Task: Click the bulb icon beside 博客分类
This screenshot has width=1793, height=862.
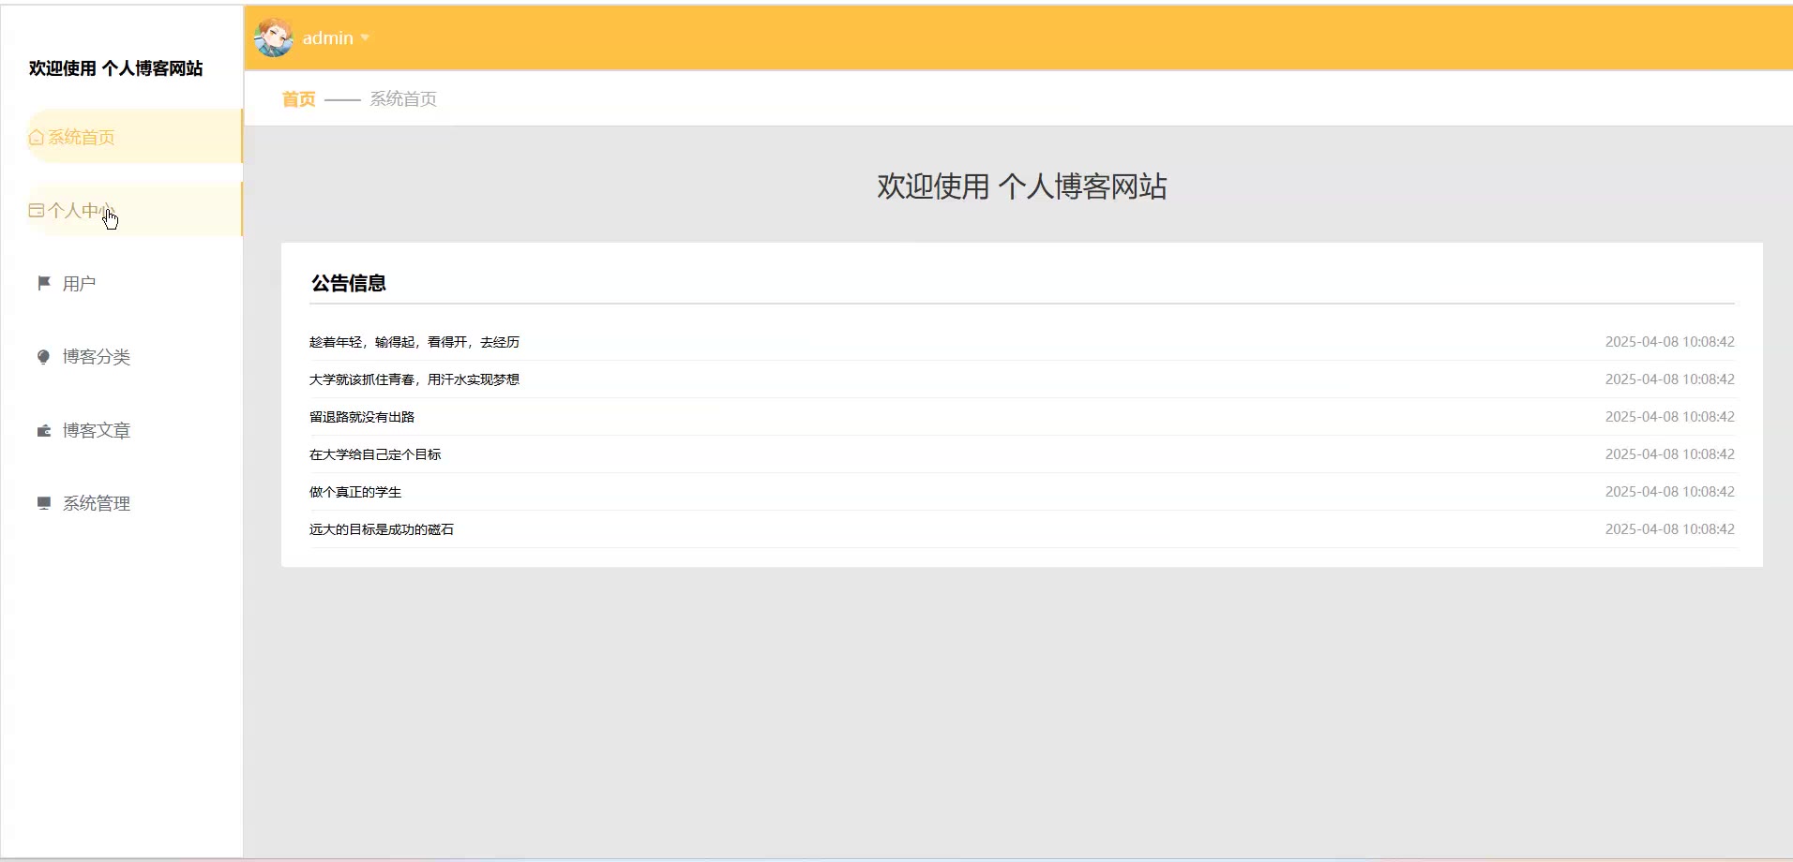Action: [x=43, y=357]
